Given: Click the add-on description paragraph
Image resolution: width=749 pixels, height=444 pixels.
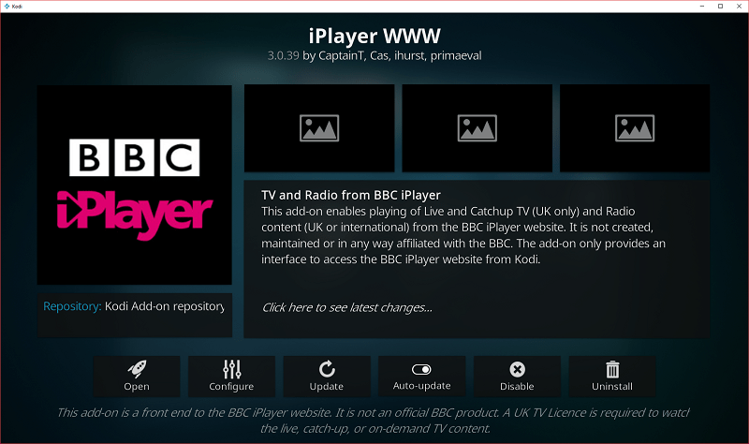Looking at the screenshot, I should [x=463, y=235].
